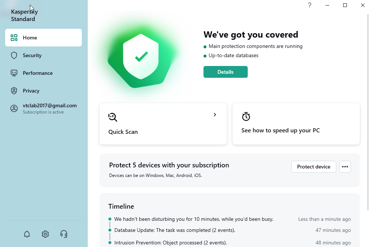369x247 pixels.
Task: Click the green shield status icon
Action: pos(141,56)
